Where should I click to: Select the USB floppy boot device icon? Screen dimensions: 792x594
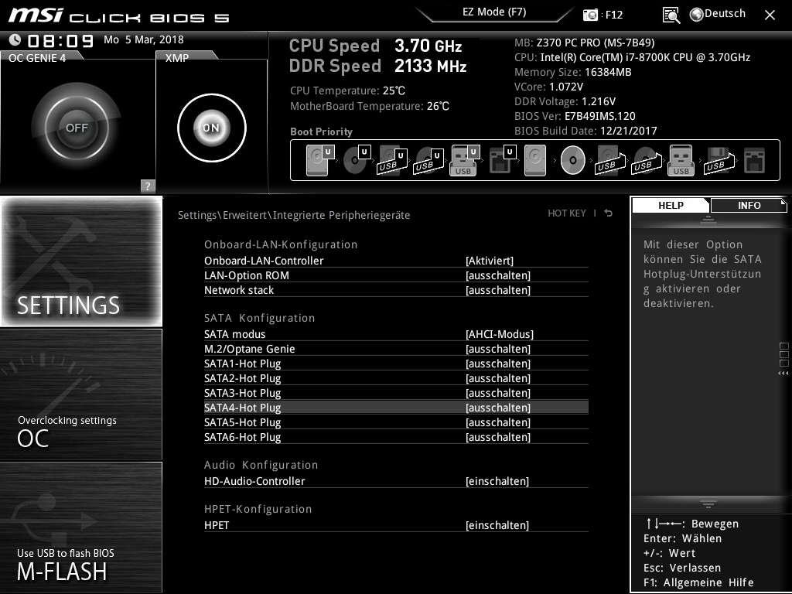pyautogui.click(x=719, y=160)
